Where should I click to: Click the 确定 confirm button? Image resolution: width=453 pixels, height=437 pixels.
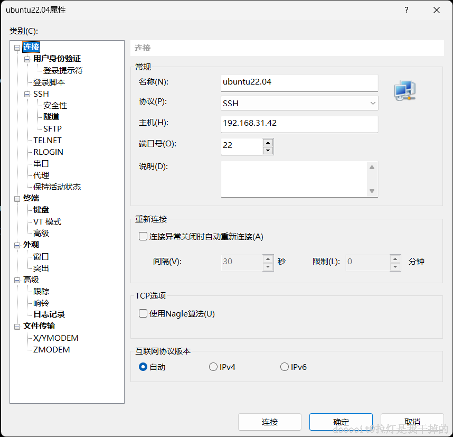341,422
